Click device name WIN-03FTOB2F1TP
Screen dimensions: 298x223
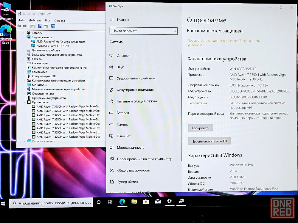[243, 69]
